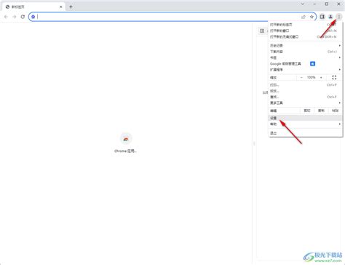Bookmark this page with the star icon

[312, 17]
